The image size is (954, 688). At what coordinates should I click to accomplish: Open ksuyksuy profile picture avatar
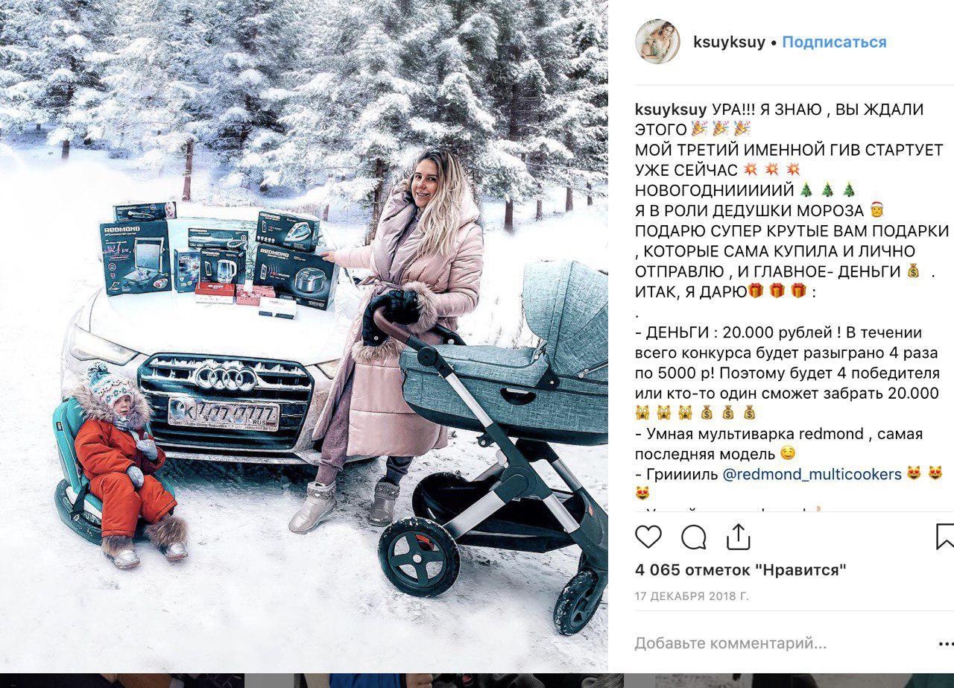[x=657, y=42]
